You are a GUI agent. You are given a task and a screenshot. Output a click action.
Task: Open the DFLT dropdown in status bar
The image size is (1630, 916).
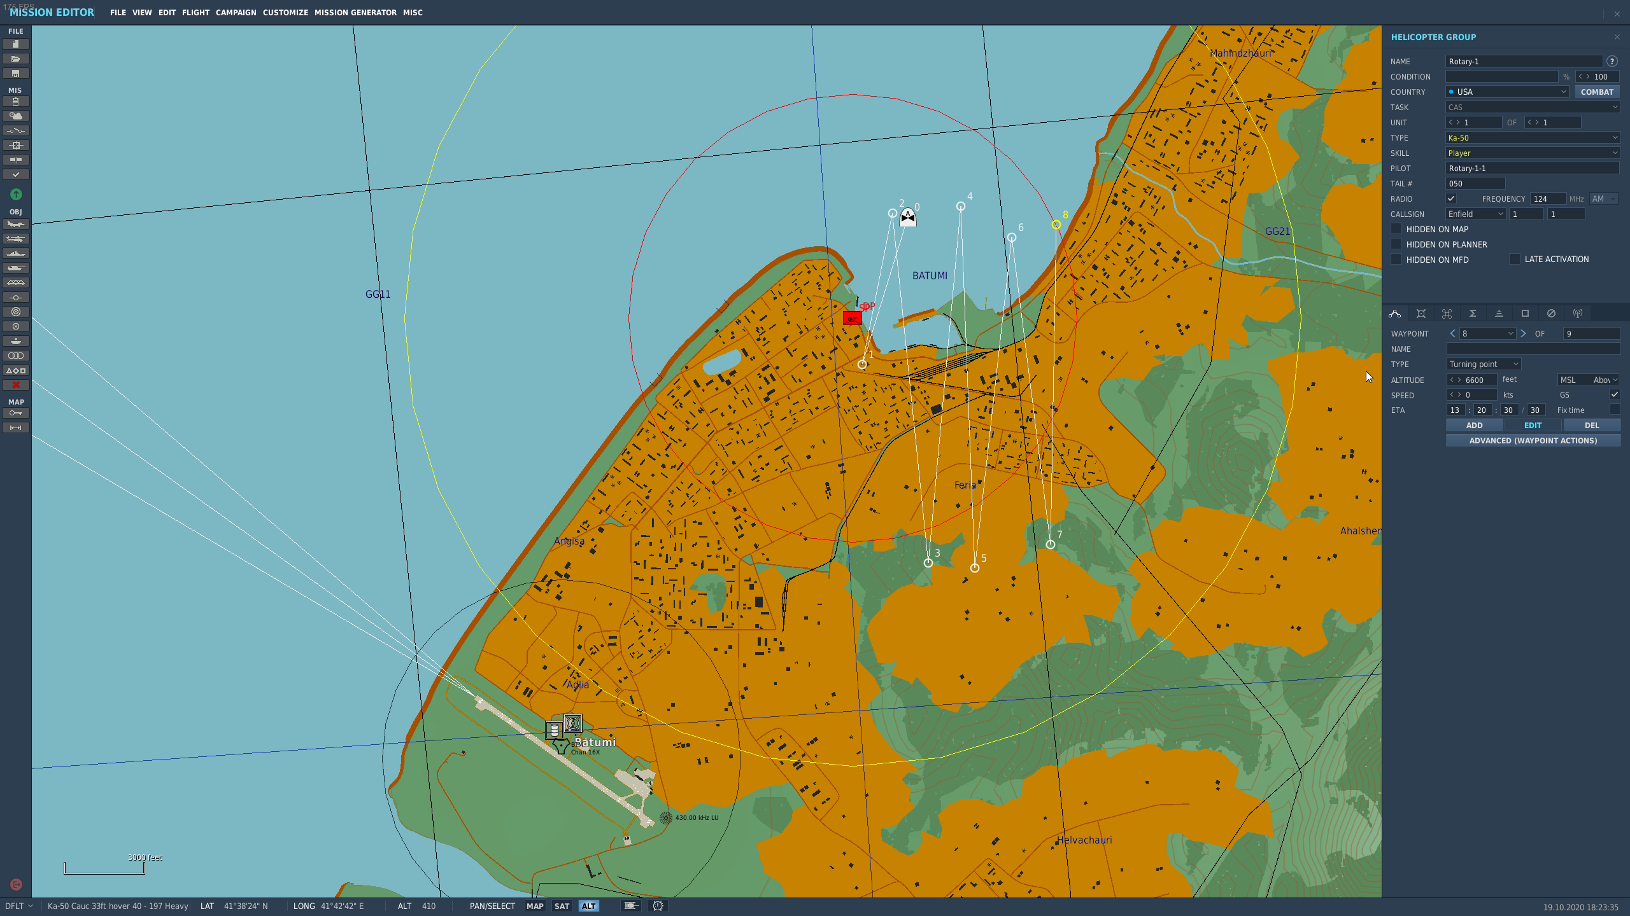click(18, 906)
